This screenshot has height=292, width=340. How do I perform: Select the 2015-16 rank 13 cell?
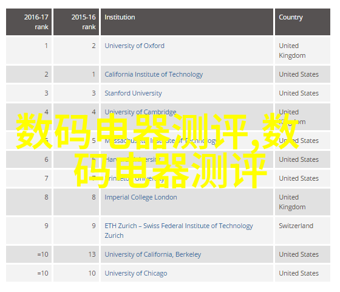point(76,254)
